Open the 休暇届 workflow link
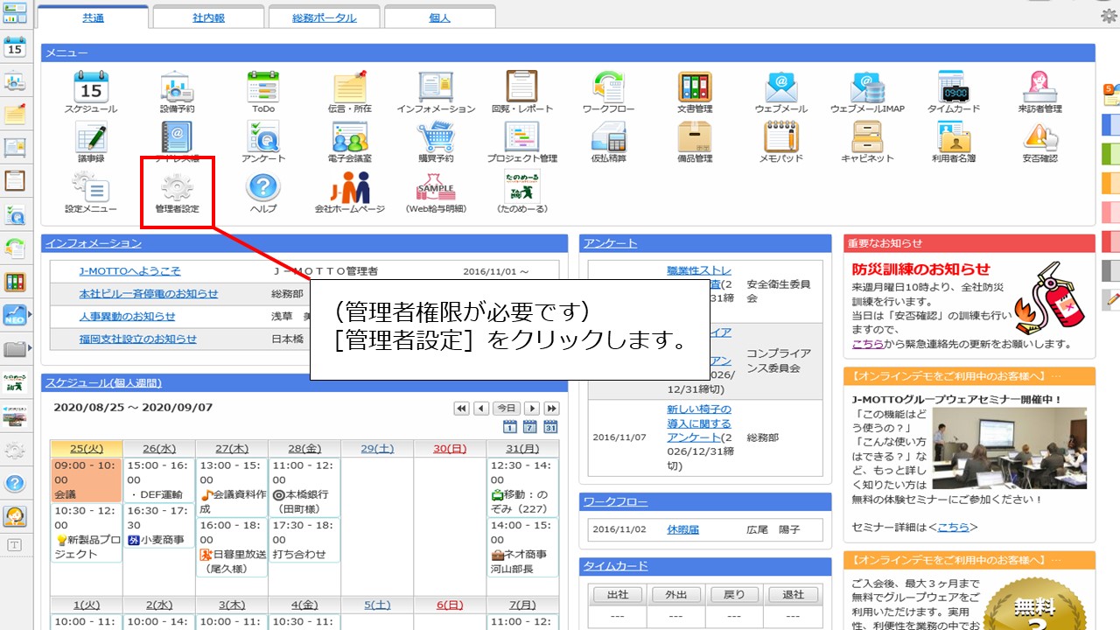1120x630 pixels. 682,529
